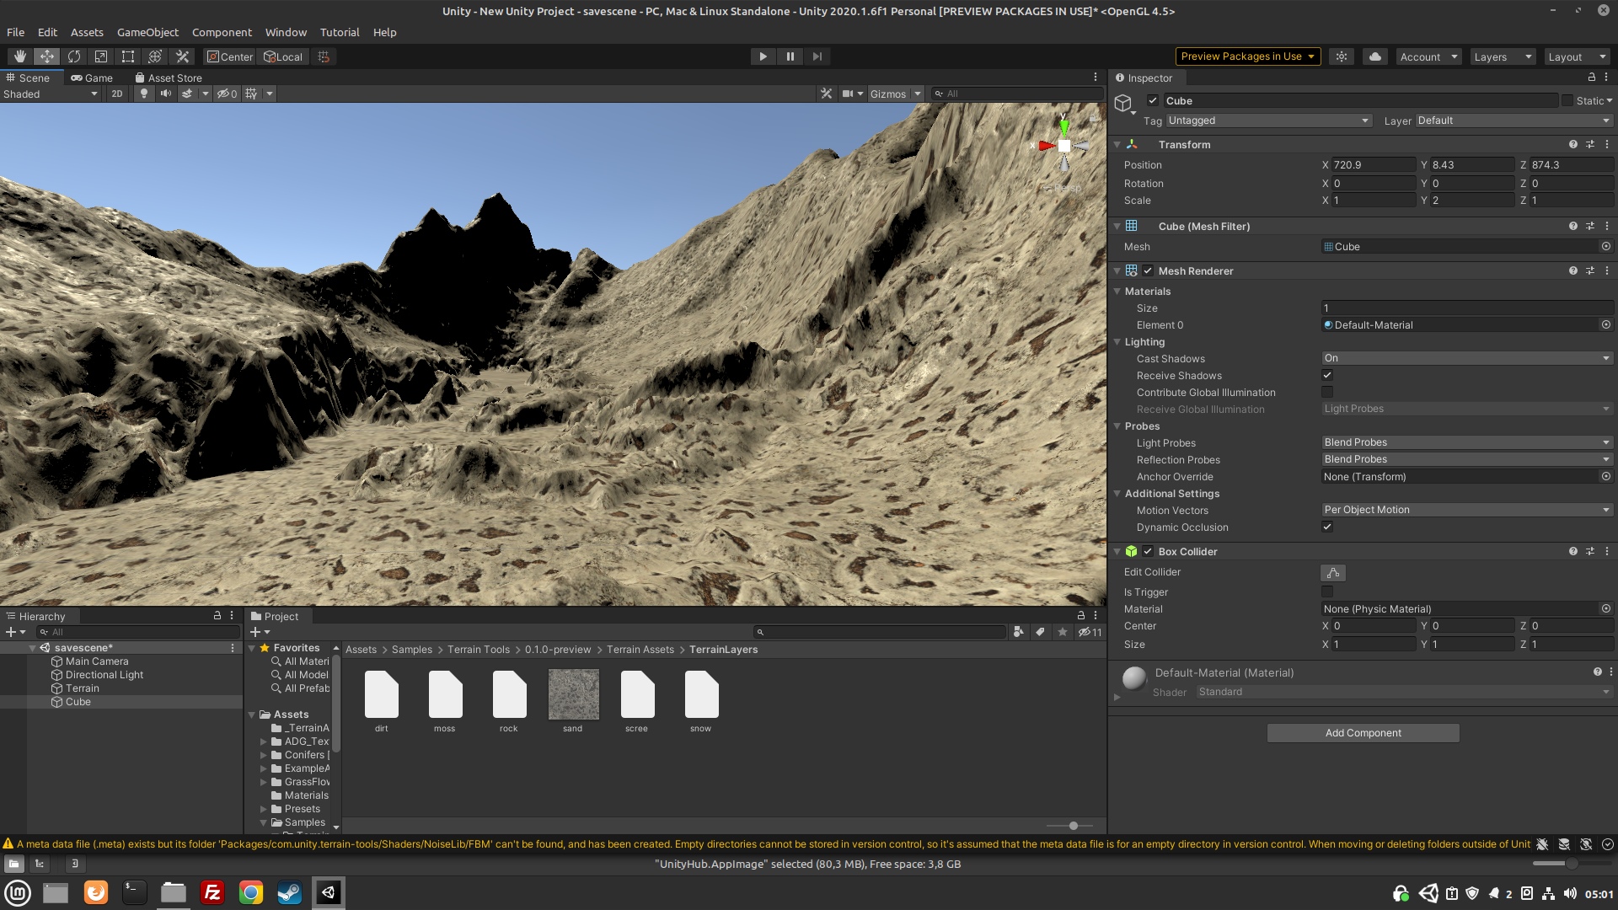Open the scene camera settings icon

pos(848,94)
